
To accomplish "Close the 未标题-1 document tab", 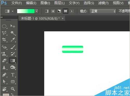I will [x=63, y=18].
